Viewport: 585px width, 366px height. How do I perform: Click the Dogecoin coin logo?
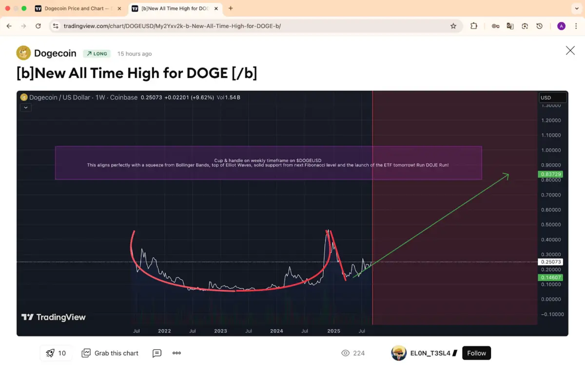(23, 53)
